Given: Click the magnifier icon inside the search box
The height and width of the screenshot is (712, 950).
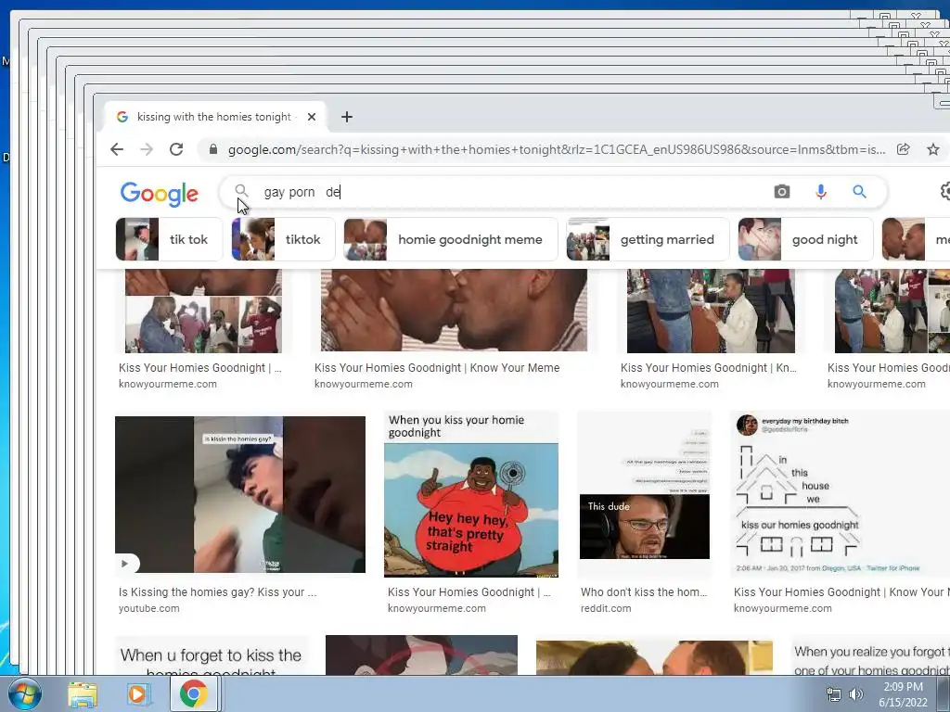Looking at the screenshot, I should coord(241,191).
